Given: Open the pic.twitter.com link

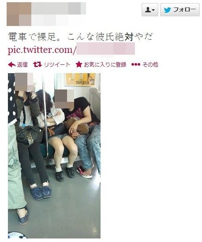Looking at the screenshot, I should (x=71, y=50).
